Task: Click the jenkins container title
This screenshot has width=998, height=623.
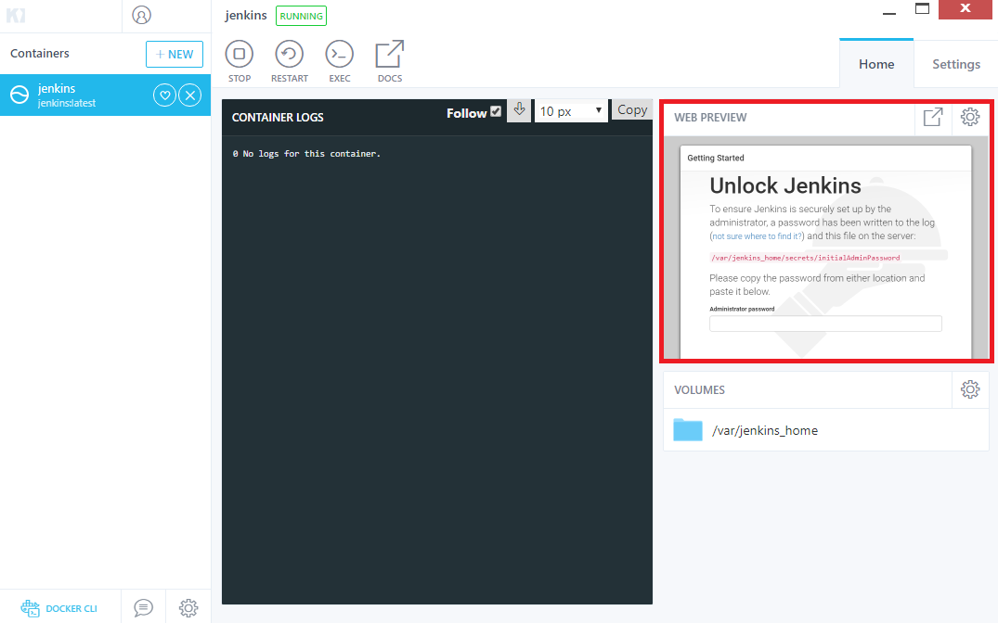Action: 246,15
